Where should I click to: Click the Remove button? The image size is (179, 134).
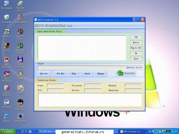click(x=136, y=42)
